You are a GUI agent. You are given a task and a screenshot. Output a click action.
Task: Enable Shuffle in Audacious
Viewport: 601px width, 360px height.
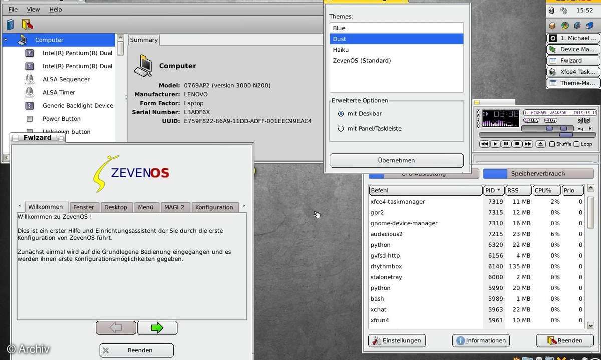coord(552,144)
